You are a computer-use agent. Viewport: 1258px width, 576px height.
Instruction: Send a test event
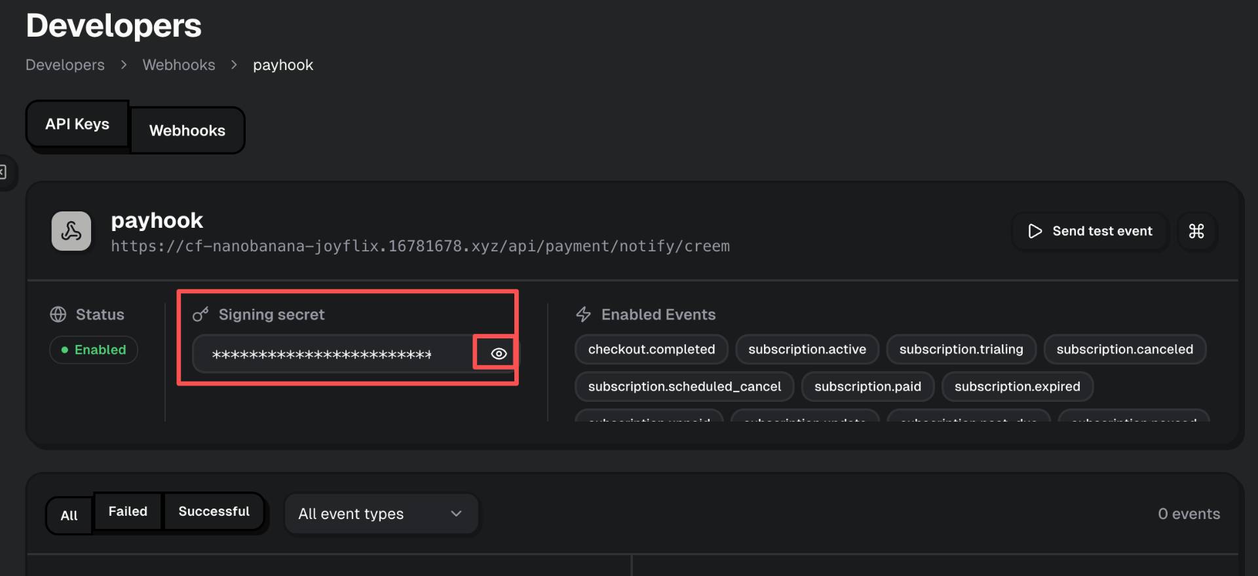(1090, 231)
